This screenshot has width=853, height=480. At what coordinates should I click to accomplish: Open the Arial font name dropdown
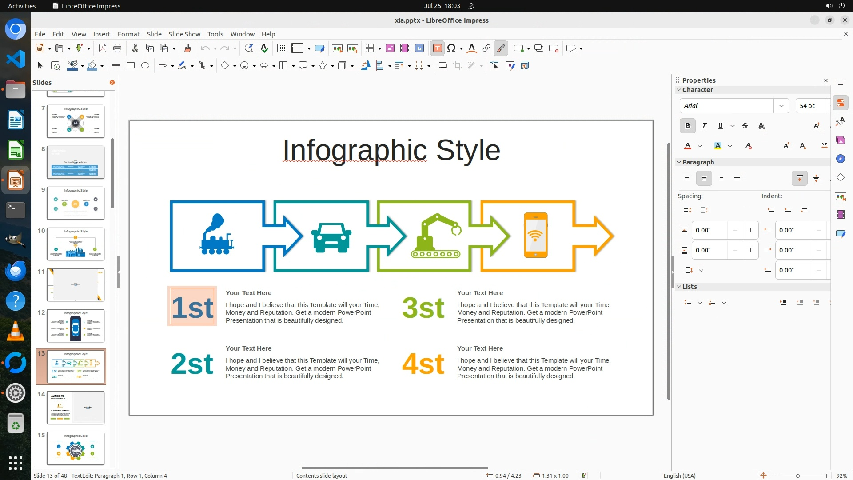click(x=781, y=106)
